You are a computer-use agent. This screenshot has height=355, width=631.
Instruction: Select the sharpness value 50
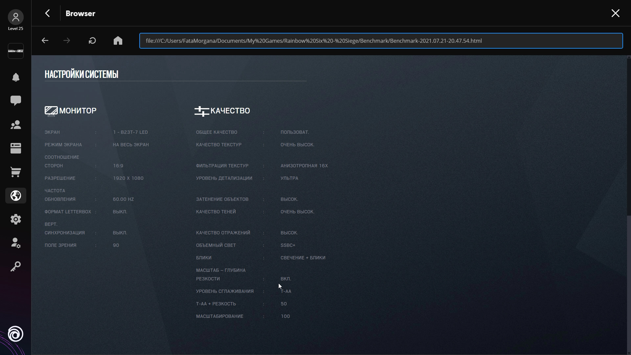click(284, 304)
